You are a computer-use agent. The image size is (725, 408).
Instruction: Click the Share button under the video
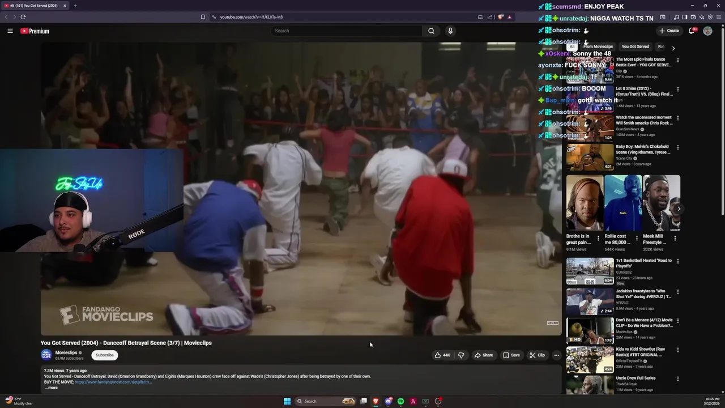(x=484, y=355)
